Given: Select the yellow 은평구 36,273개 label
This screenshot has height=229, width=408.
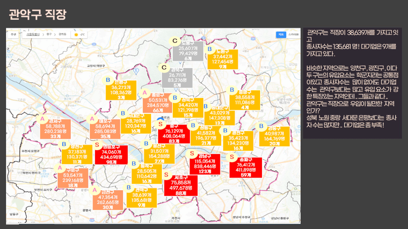Looking at the screenshot, I should click(121, 90).
